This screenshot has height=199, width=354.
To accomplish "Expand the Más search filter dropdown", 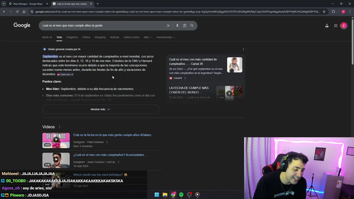I will tap(147, 37).
